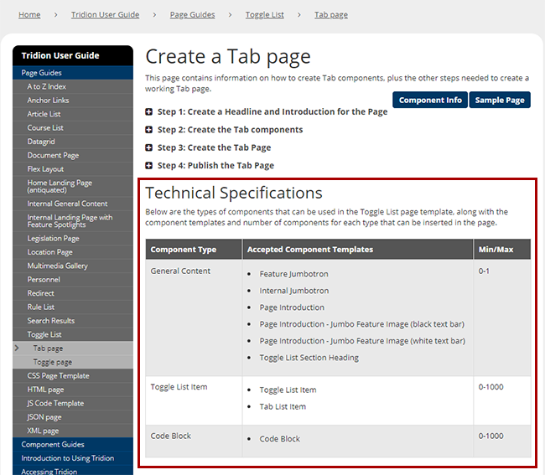Open the Toggle page sidebar item
Screen dimensions: 545x475
[x=53, y=362]
